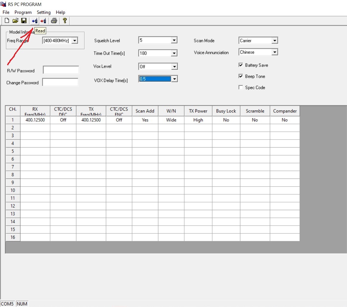Open the Setting menu
Viewport: 347px width, 307px height.
coord(44,12)
